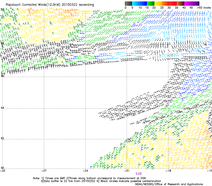Click the longitude label '-21'
Image resolution: width=212 pixels, height=186 pixels.
pos(127,171)
